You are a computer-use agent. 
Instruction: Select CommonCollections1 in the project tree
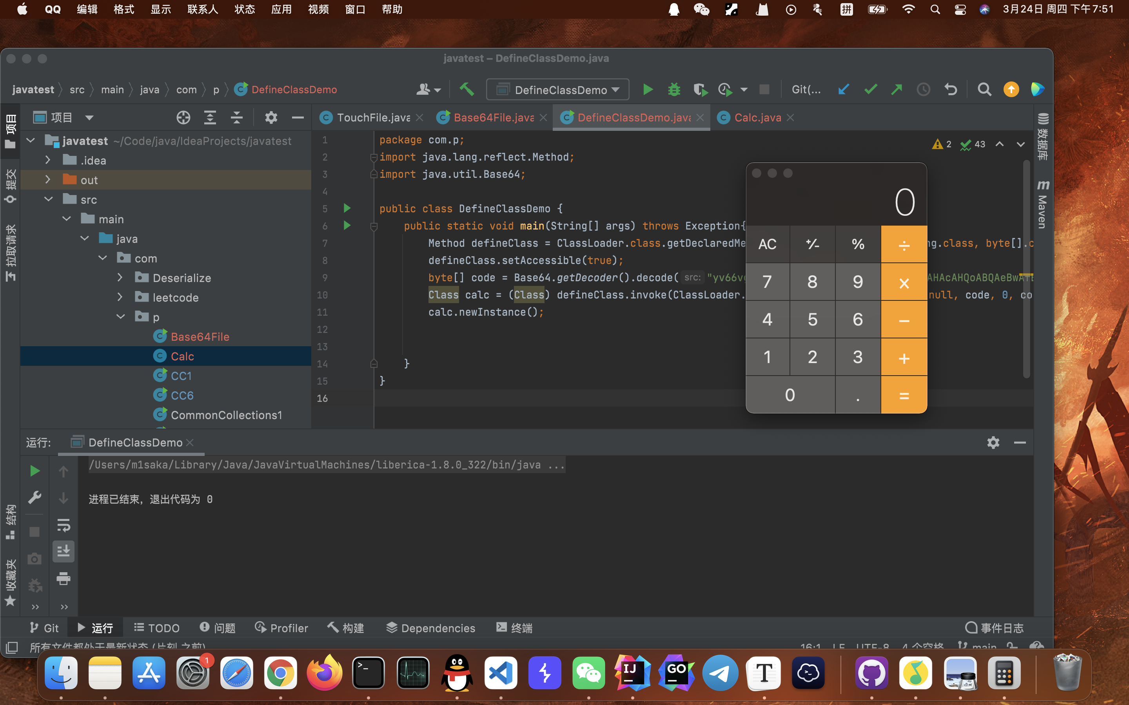coord(226,415)
